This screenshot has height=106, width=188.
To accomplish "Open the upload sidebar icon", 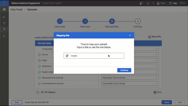I will [x=4, y=29].
